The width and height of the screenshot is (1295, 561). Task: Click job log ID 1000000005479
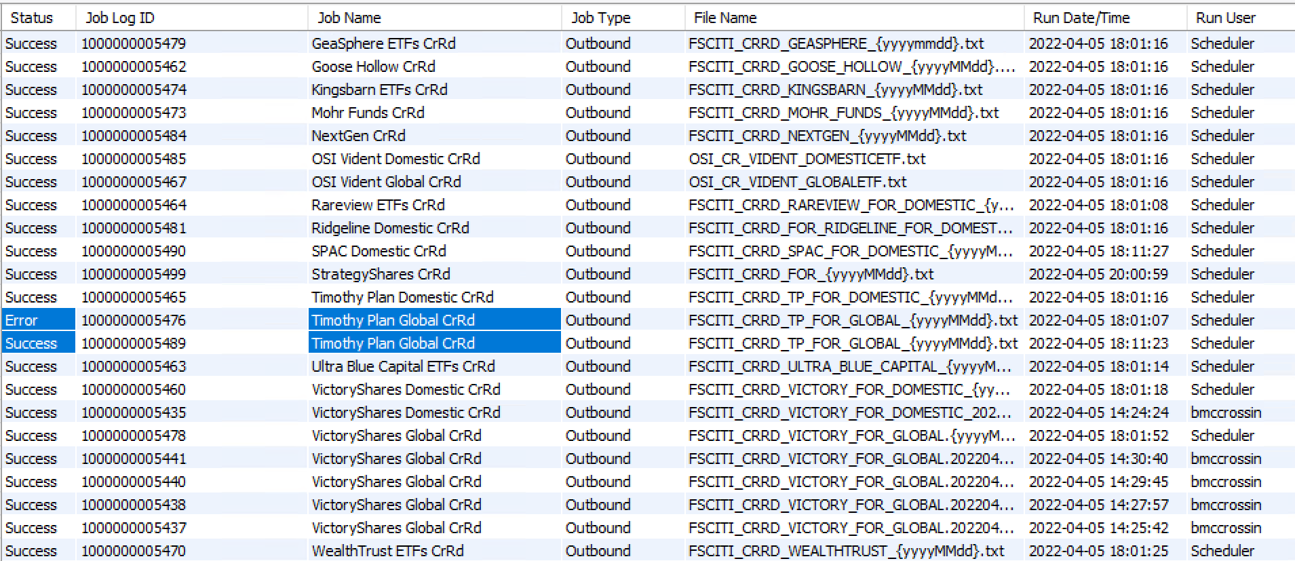point(134,43)
